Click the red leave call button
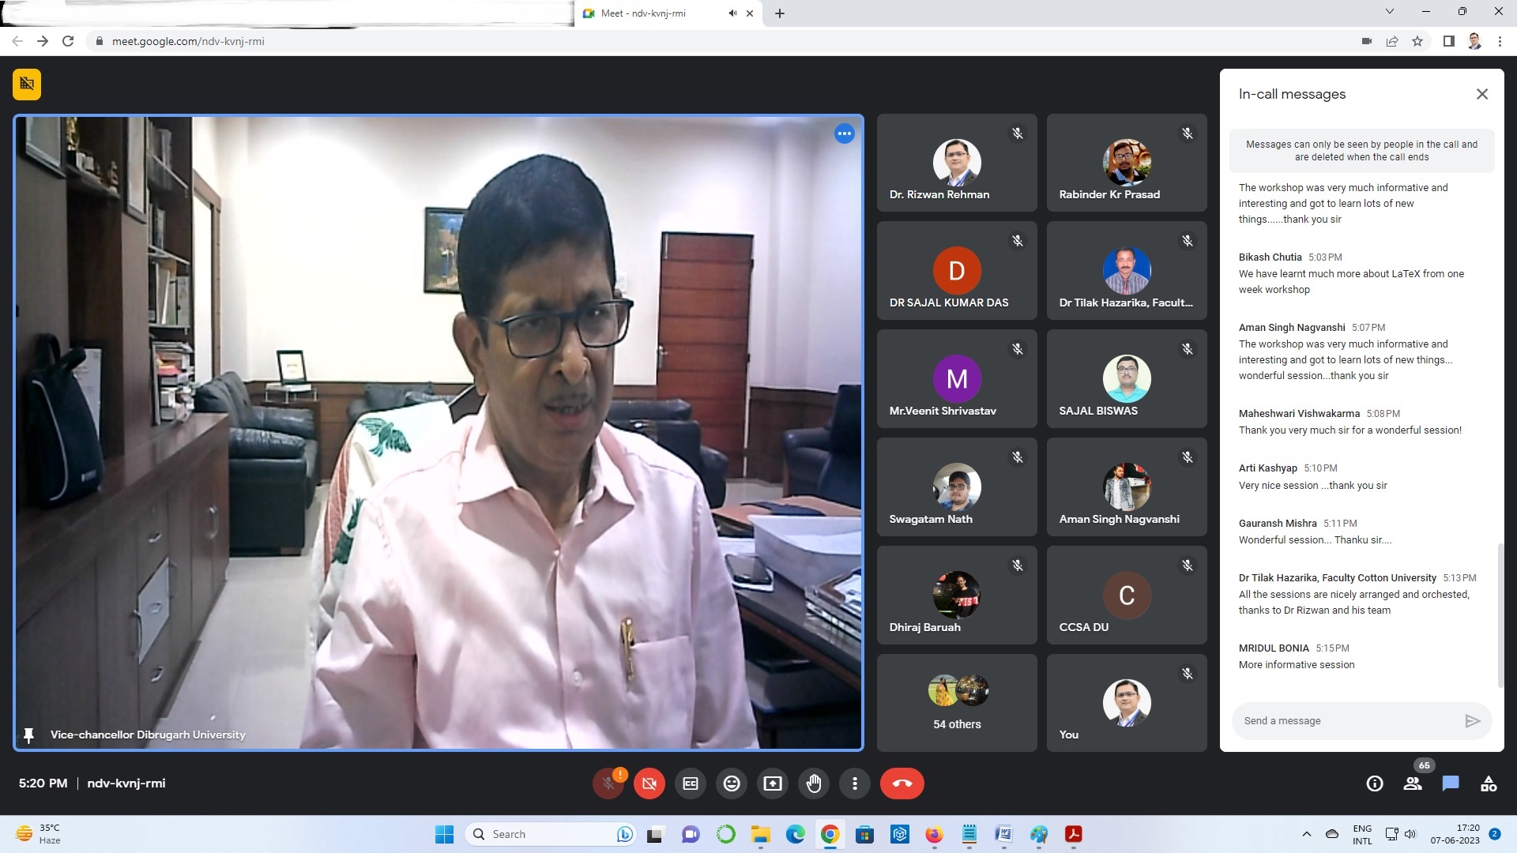The height and width of the screenshot is (853, 1517). coord(902,783)
